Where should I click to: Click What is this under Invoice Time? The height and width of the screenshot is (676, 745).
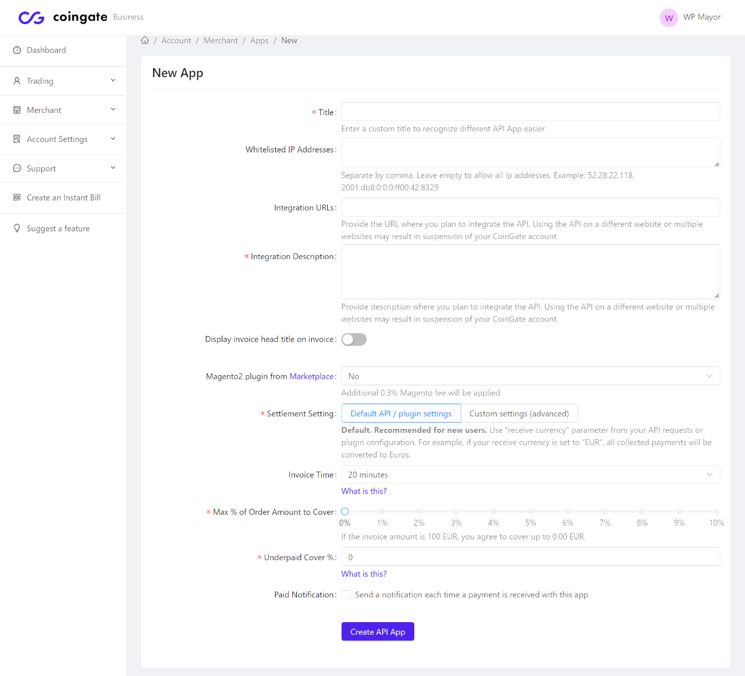click(x=364, y=491)
